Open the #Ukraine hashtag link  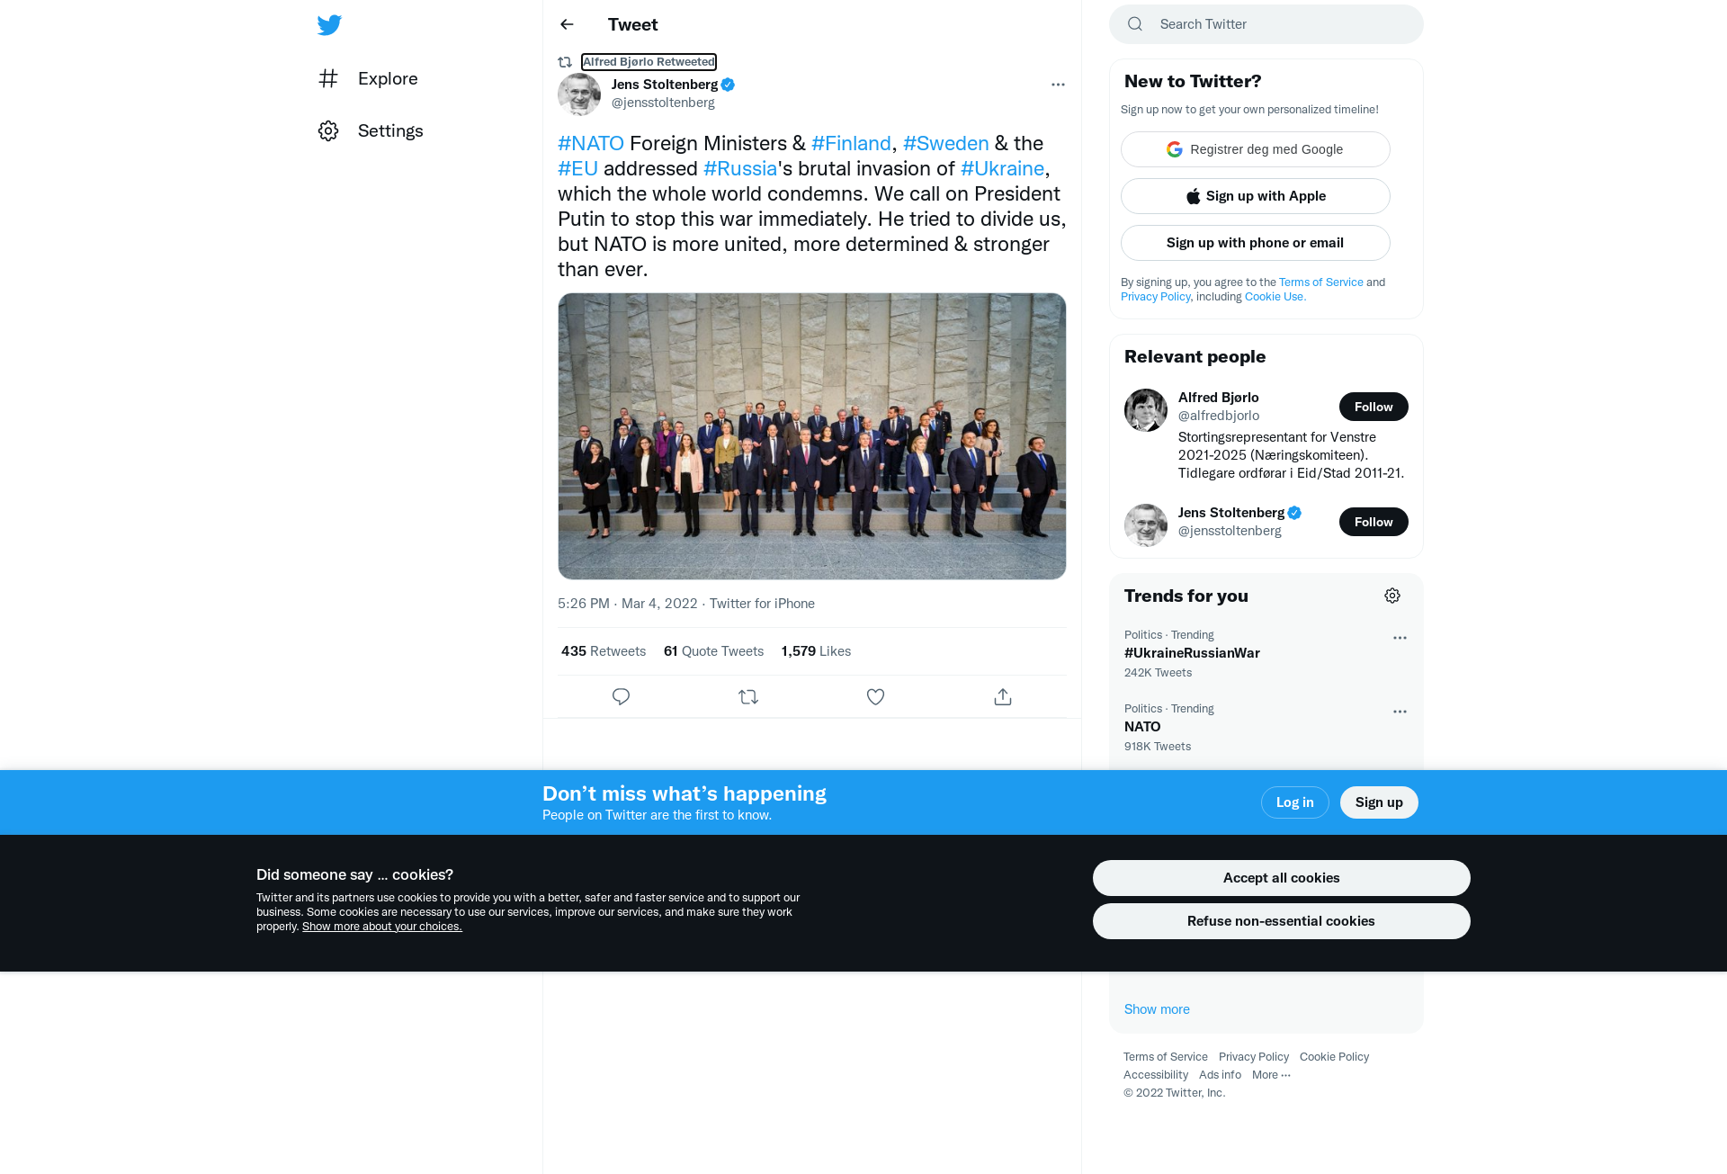pyautogui.click(x=1002, y=168)
